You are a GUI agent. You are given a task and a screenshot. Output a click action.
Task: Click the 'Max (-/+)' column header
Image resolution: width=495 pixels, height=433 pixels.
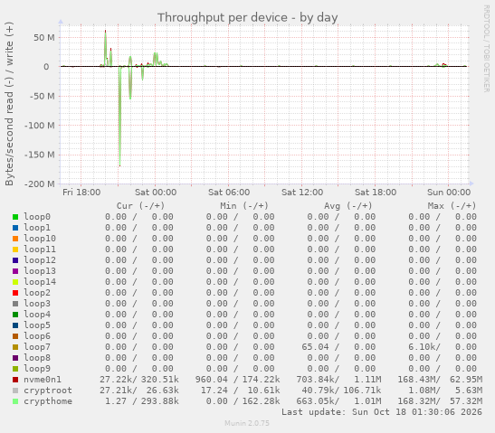[452, 206]
